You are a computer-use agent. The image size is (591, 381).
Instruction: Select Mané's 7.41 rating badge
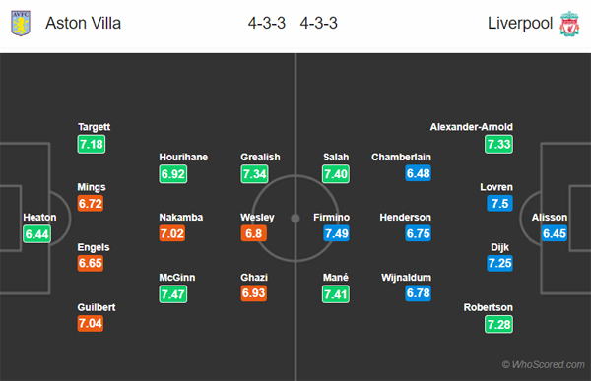coord(336,294)
